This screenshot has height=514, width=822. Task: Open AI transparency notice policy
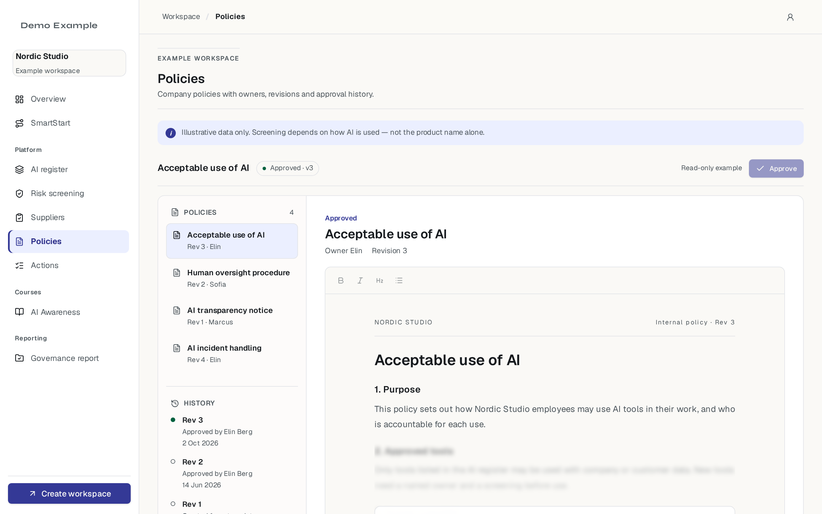[x=232, y=316]
